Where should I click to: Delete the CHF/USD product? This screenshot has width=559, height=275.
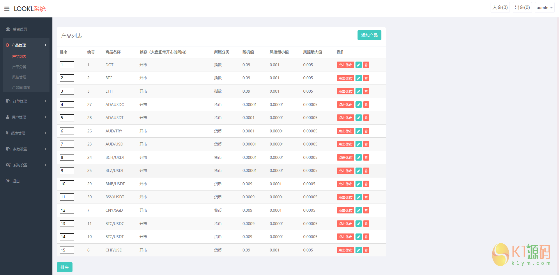[x=366, y=250]
